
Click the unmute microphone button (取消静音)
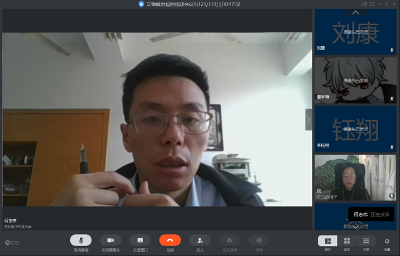pyautogui.click(x=80, y=240)
